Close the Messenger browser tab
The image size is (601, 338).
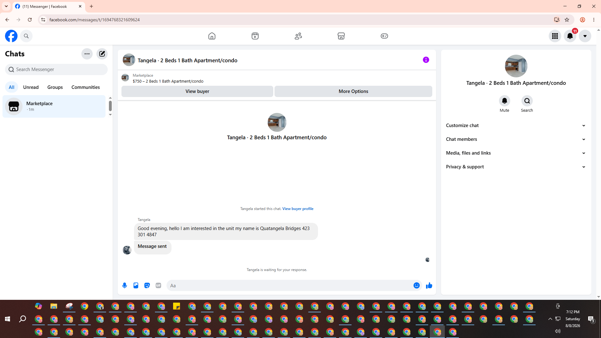[80, 6]
